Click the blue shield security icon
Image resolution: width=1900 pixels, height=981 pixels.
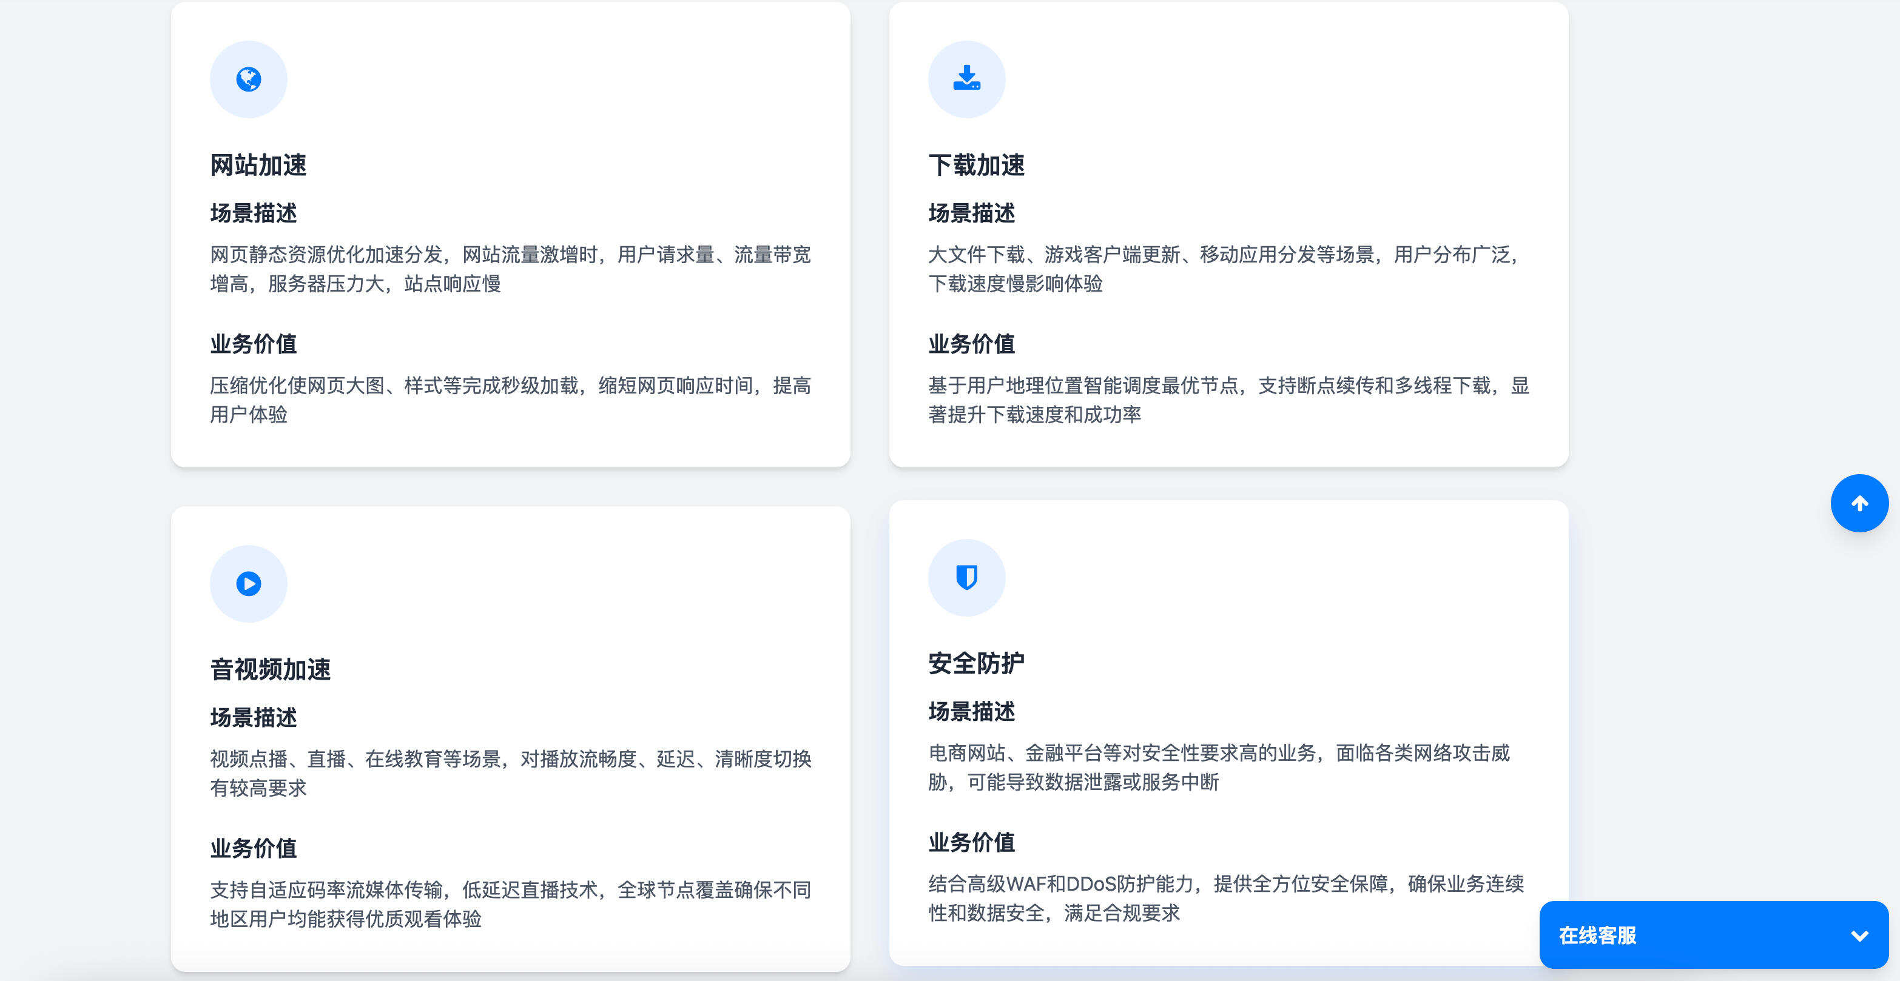point(966,578)
